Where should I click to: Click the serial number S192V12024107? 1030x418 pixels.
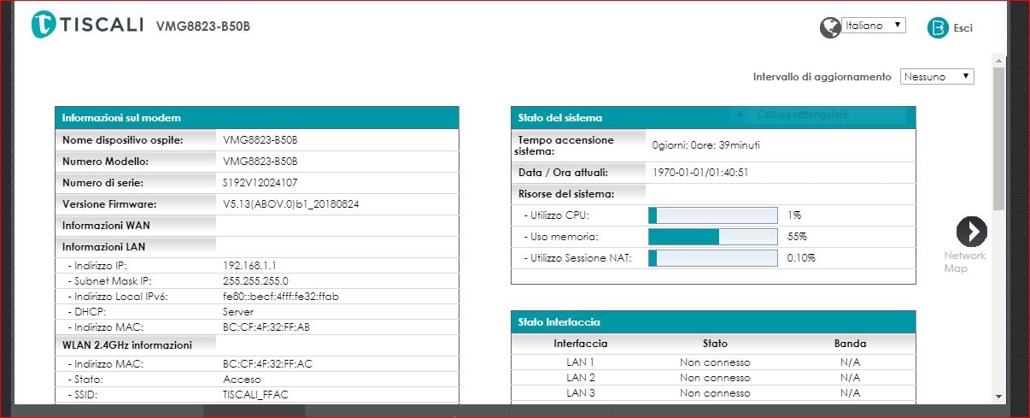(x=260, y=182)
